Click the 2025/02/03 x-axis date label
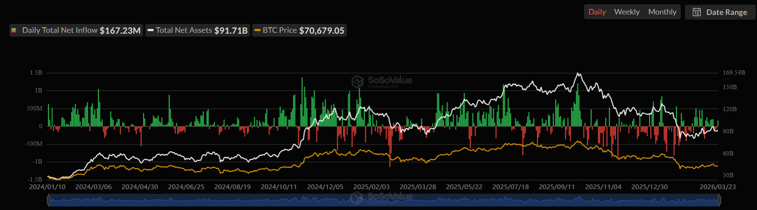The height and width of the screenshot is (210, 757). pos(371,187)
